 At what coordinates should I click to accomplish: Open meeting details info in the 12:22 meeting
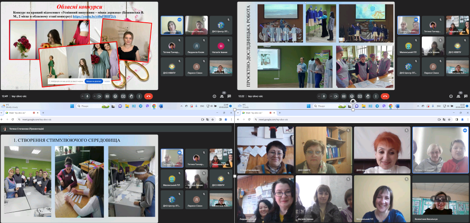[450, 96]
